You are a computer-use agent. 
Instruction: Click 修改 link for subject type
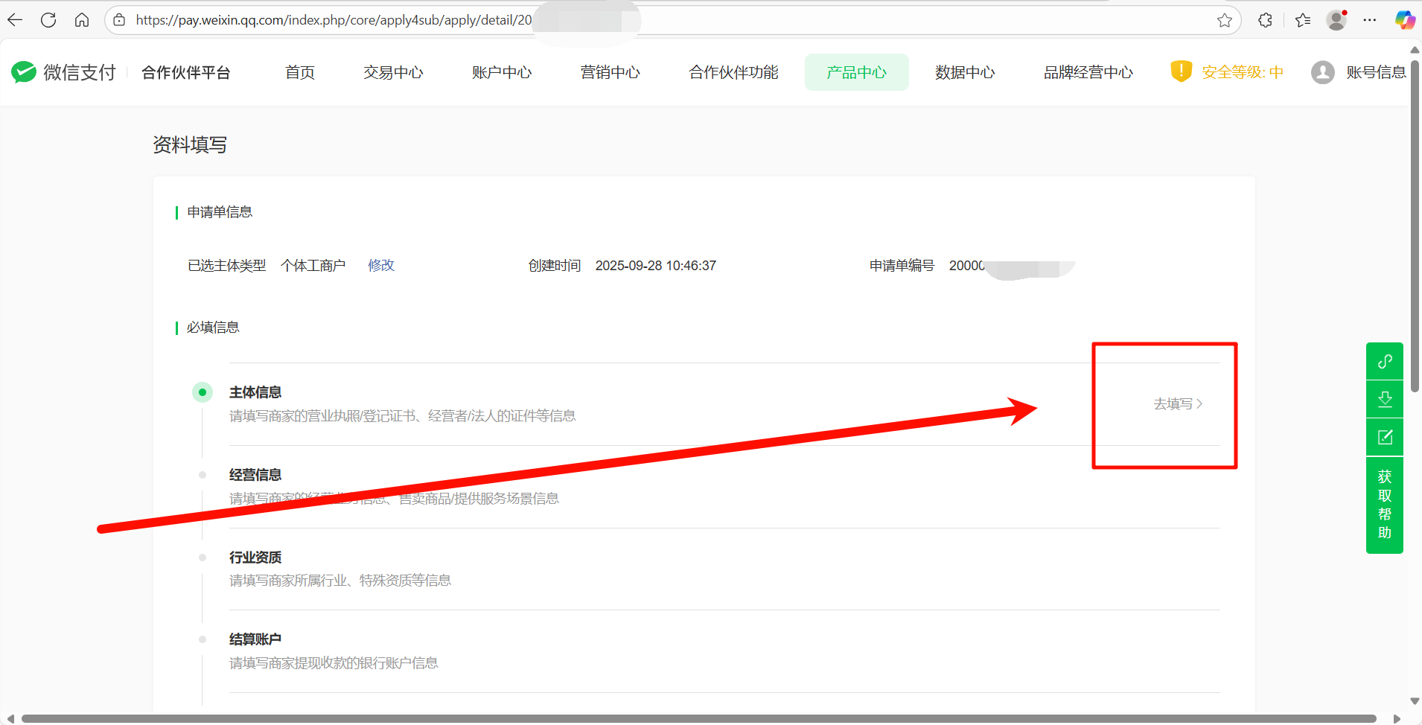pyautogui.click(x=381, y=266)
